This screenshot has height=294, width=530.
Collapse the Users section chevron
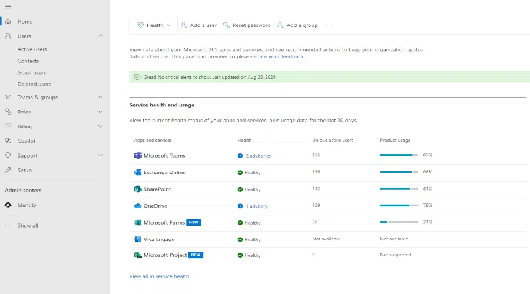100,36
